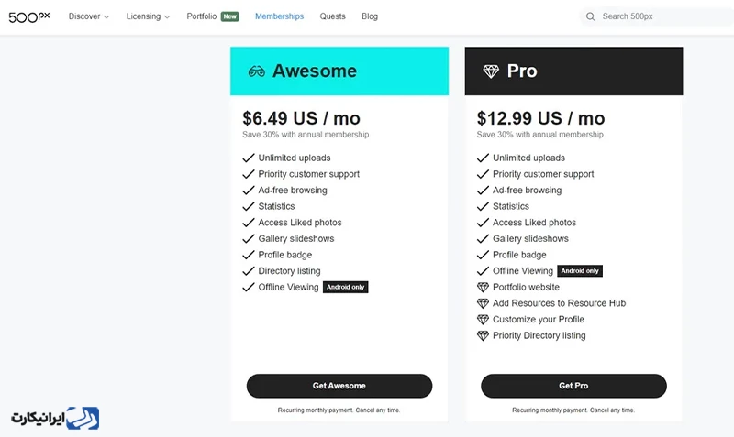Image resolution: width=734 pixels, height=437 pixels.
Task: Click the glasses icon beside Awesome
Action: point(257,71)
